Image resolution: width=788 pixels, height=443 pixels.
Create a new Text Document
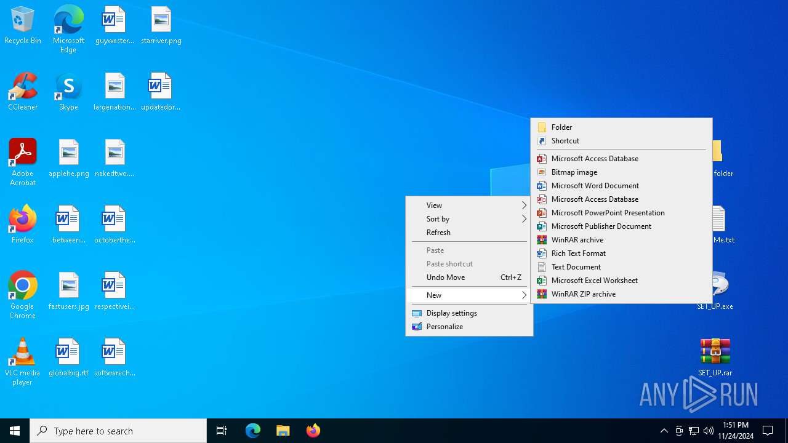pos(621,267)
